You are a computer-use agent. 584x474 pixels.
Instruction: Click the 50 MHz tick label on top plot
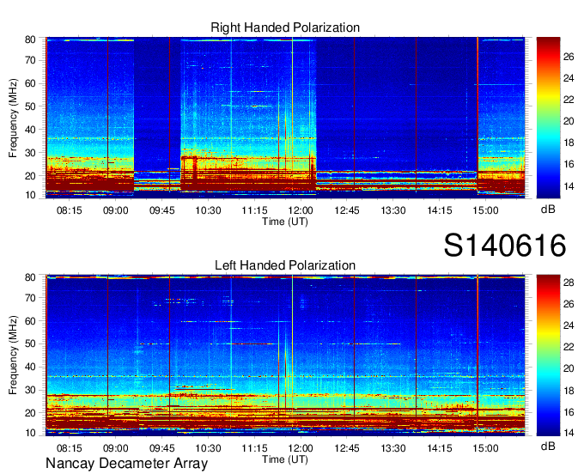pos(30,106)
